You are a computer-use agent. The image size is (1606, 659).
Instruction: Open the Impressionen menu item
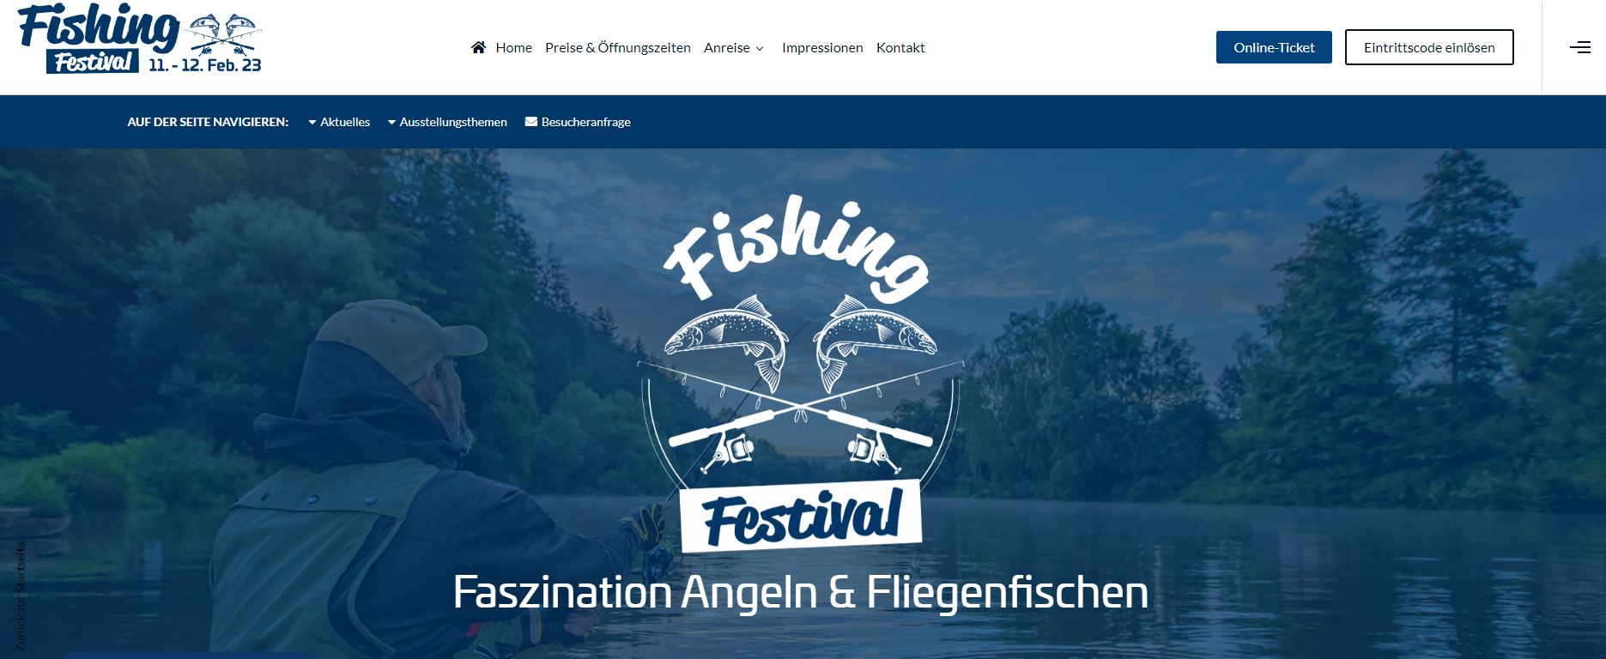pos(822,47)
